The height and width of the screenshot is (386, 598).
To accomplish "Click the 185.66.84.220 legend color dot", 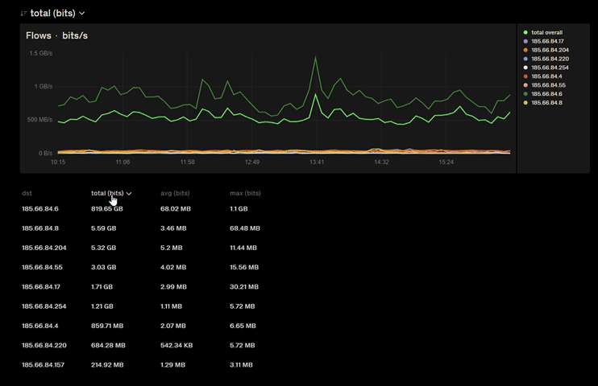I will (526, 60).
